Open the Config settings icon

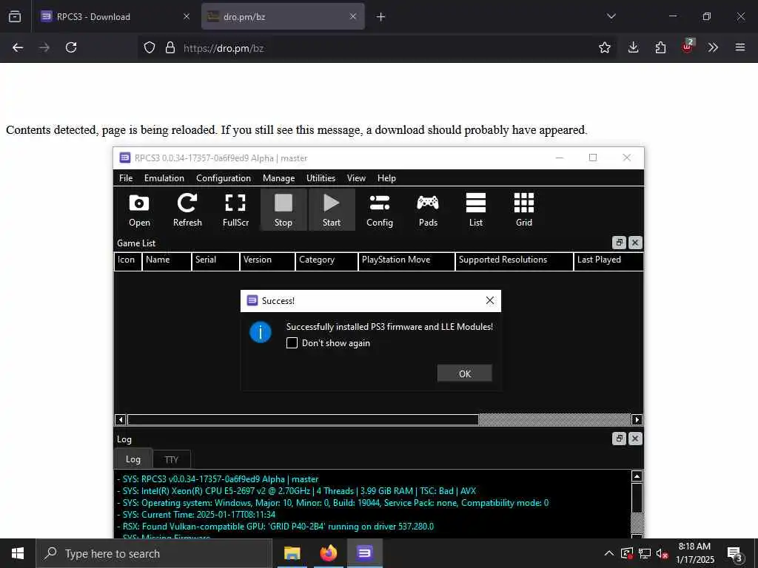pyautogui.click(x=380, y=209)
